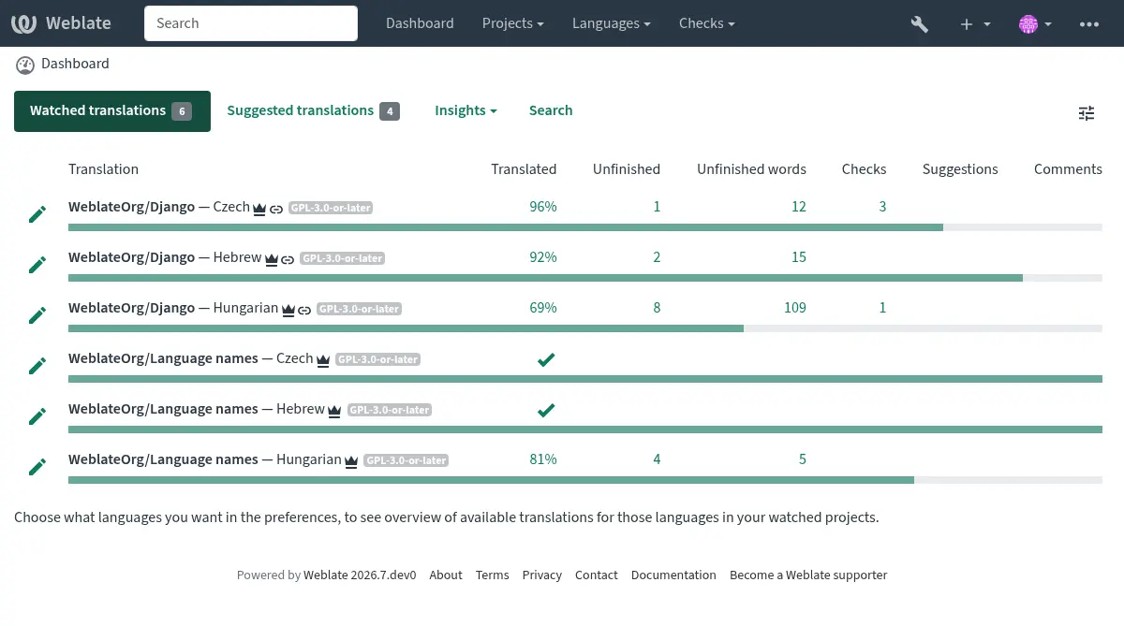Screen dimensions: 1124x626
Task: Click pencil icon for Language names Hungarian
Action: [x=37, y=467]
